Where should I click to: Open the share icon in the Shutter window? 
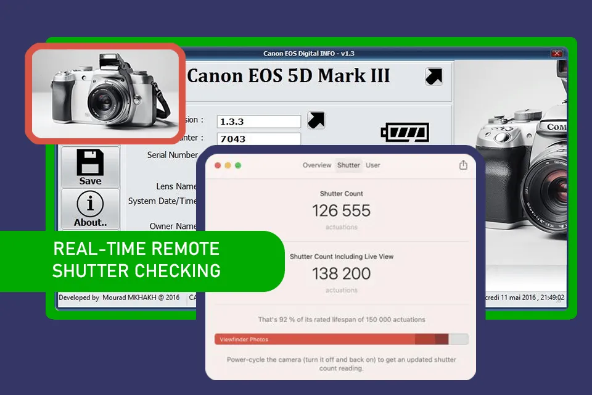[x=462, y=165]
